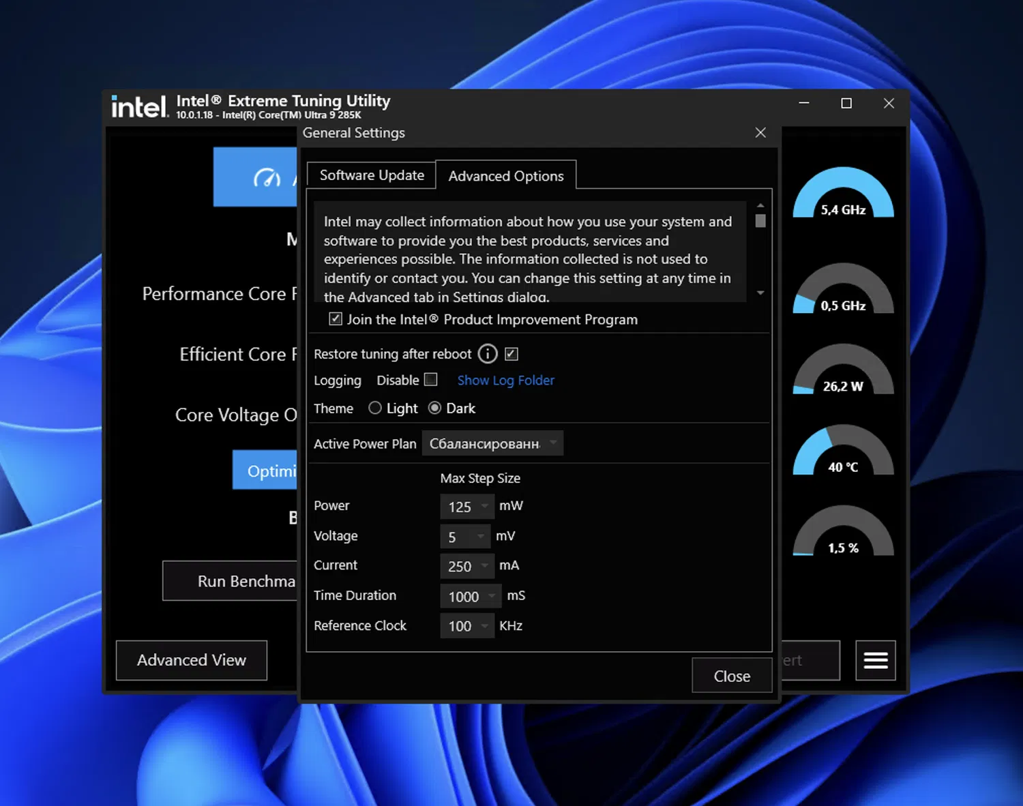Open the hamburger menu in the main window
Screen dimensions: 1023x806
876,660
